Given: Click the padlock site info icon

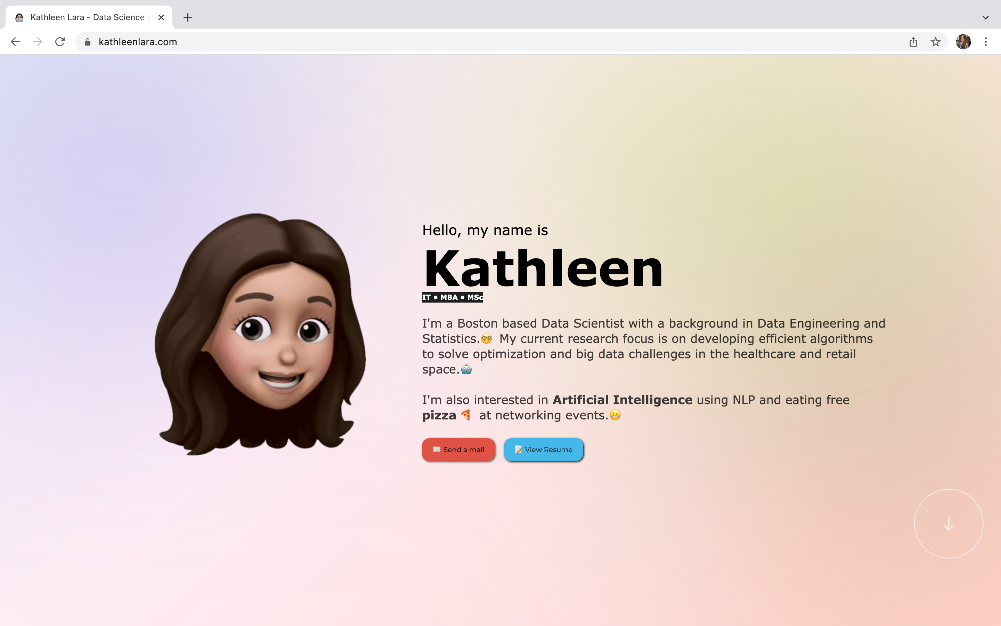Looking at the screenshot, I should pyautogui.click(x=87, y=42).
